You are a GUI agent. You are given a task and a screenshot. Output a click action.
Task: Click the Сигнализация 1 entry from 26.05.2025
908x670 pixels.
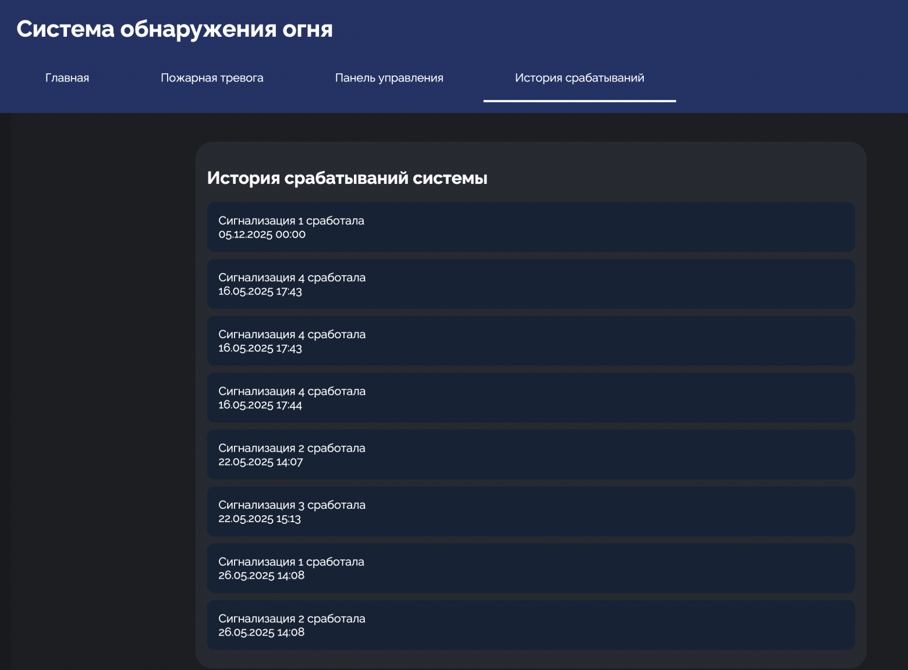click(529, 568)
